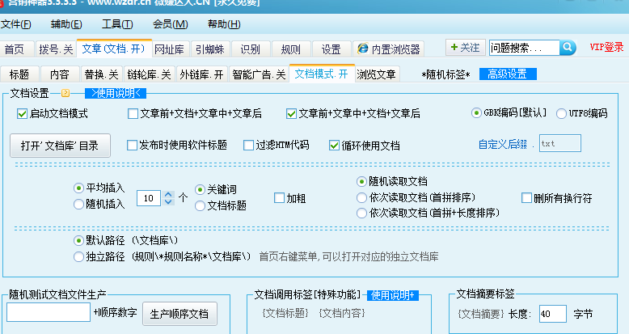Select the 平均插入 radio button
This screenshot has height=334, width=629.
(99, 188)
